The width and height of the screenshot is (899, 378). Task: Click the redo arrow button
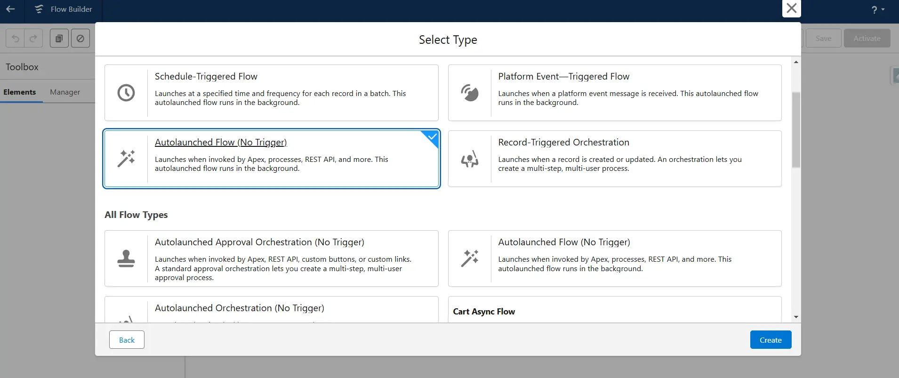click(33, 38)
